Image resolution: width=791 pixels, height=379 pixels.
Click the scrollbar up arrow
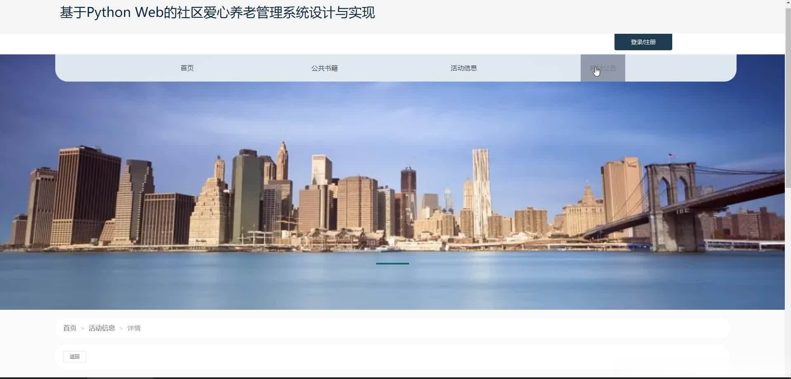(788, 2)
